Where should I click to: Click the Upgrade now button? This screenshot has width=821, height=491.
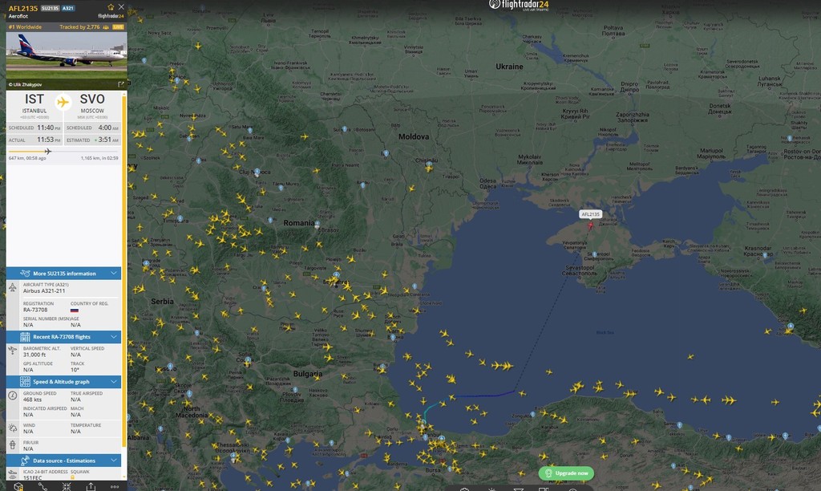click(566, 473)
